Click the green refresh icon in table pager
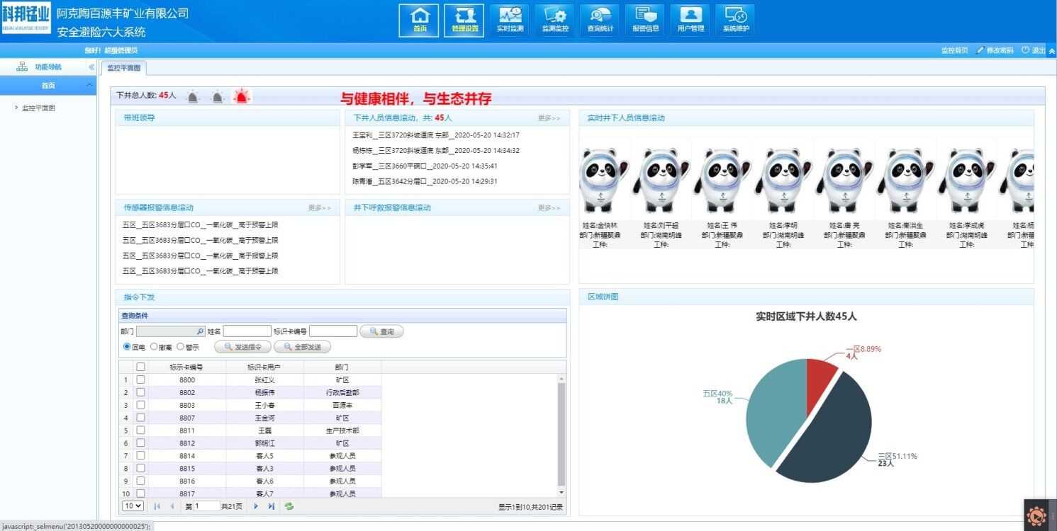The width and height of the screenshot is (1057, 531). click(x=289, y=506)
